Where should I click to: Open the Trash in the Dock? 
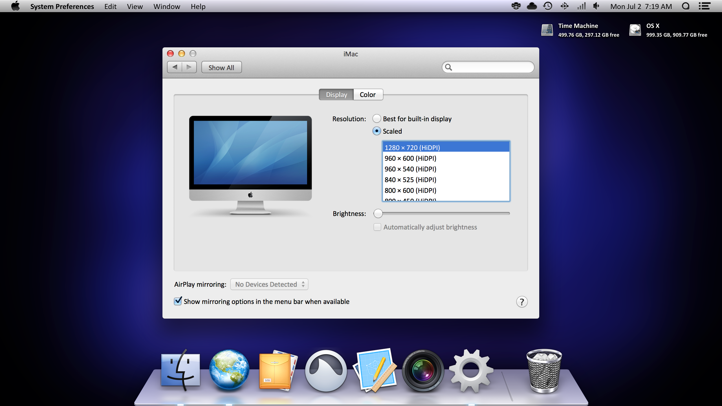(x=544, y=371)
